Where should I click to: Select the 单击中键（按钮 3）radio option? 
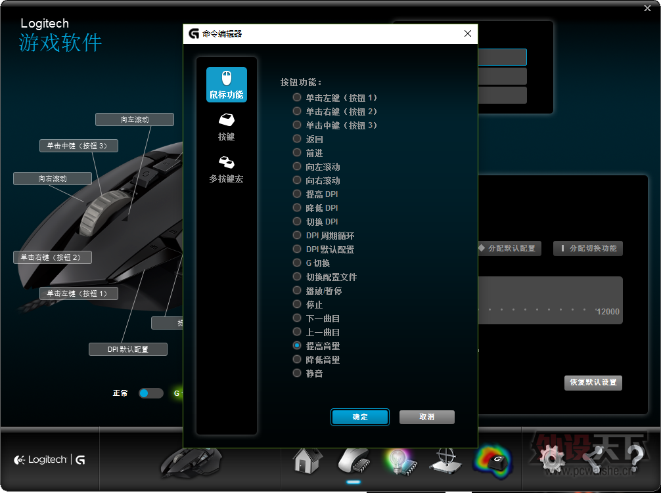[x=297, y=125]
